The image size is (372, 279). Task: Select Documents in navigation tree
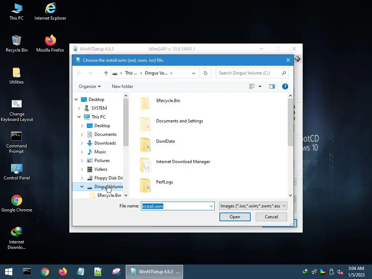tap(105, 134)
